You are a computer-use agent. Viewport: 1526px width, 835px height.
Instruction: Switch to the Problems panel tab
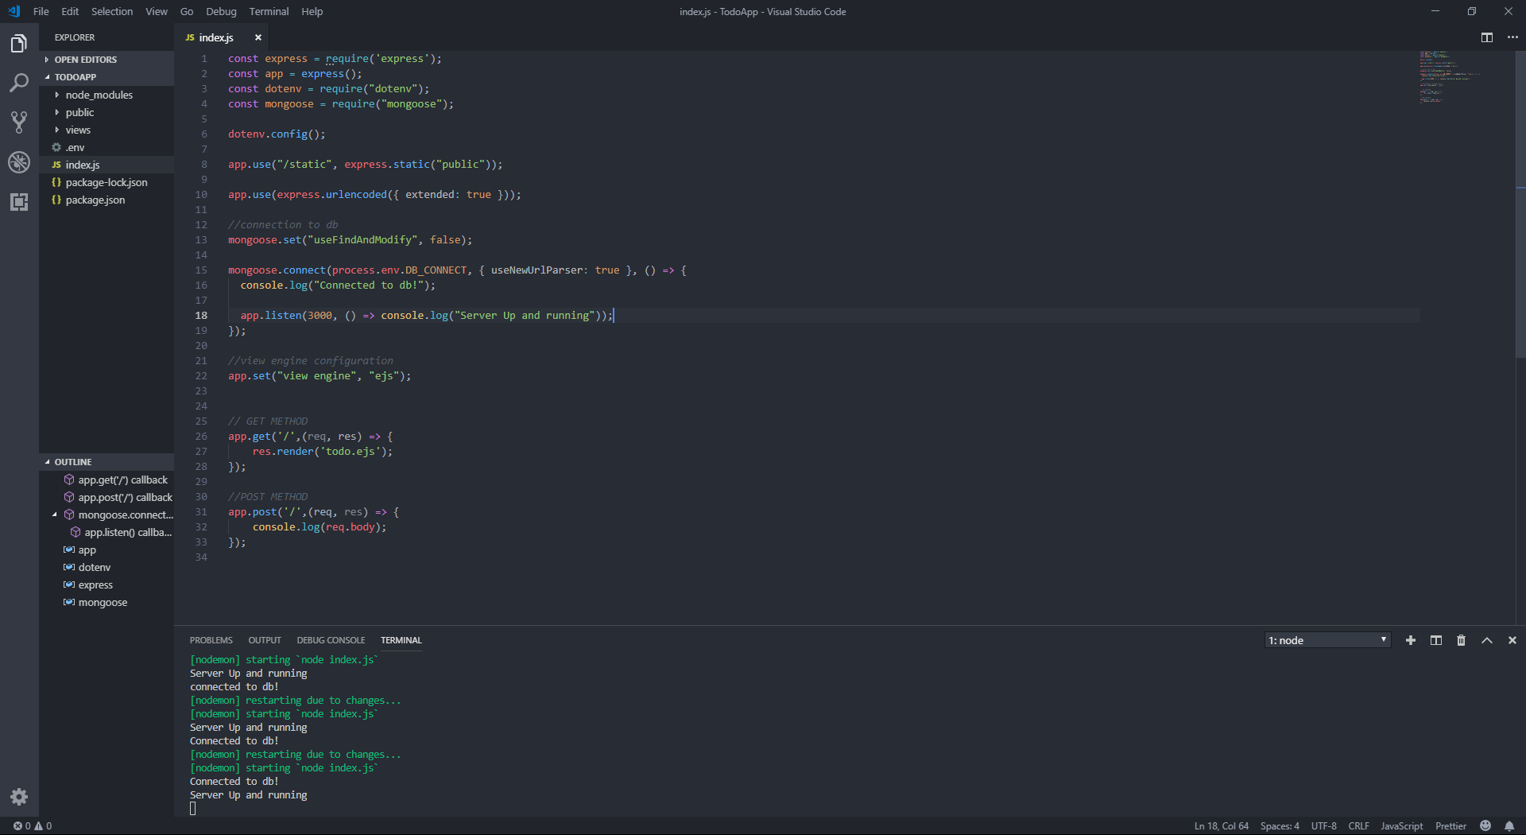click(x=211, y=640)
